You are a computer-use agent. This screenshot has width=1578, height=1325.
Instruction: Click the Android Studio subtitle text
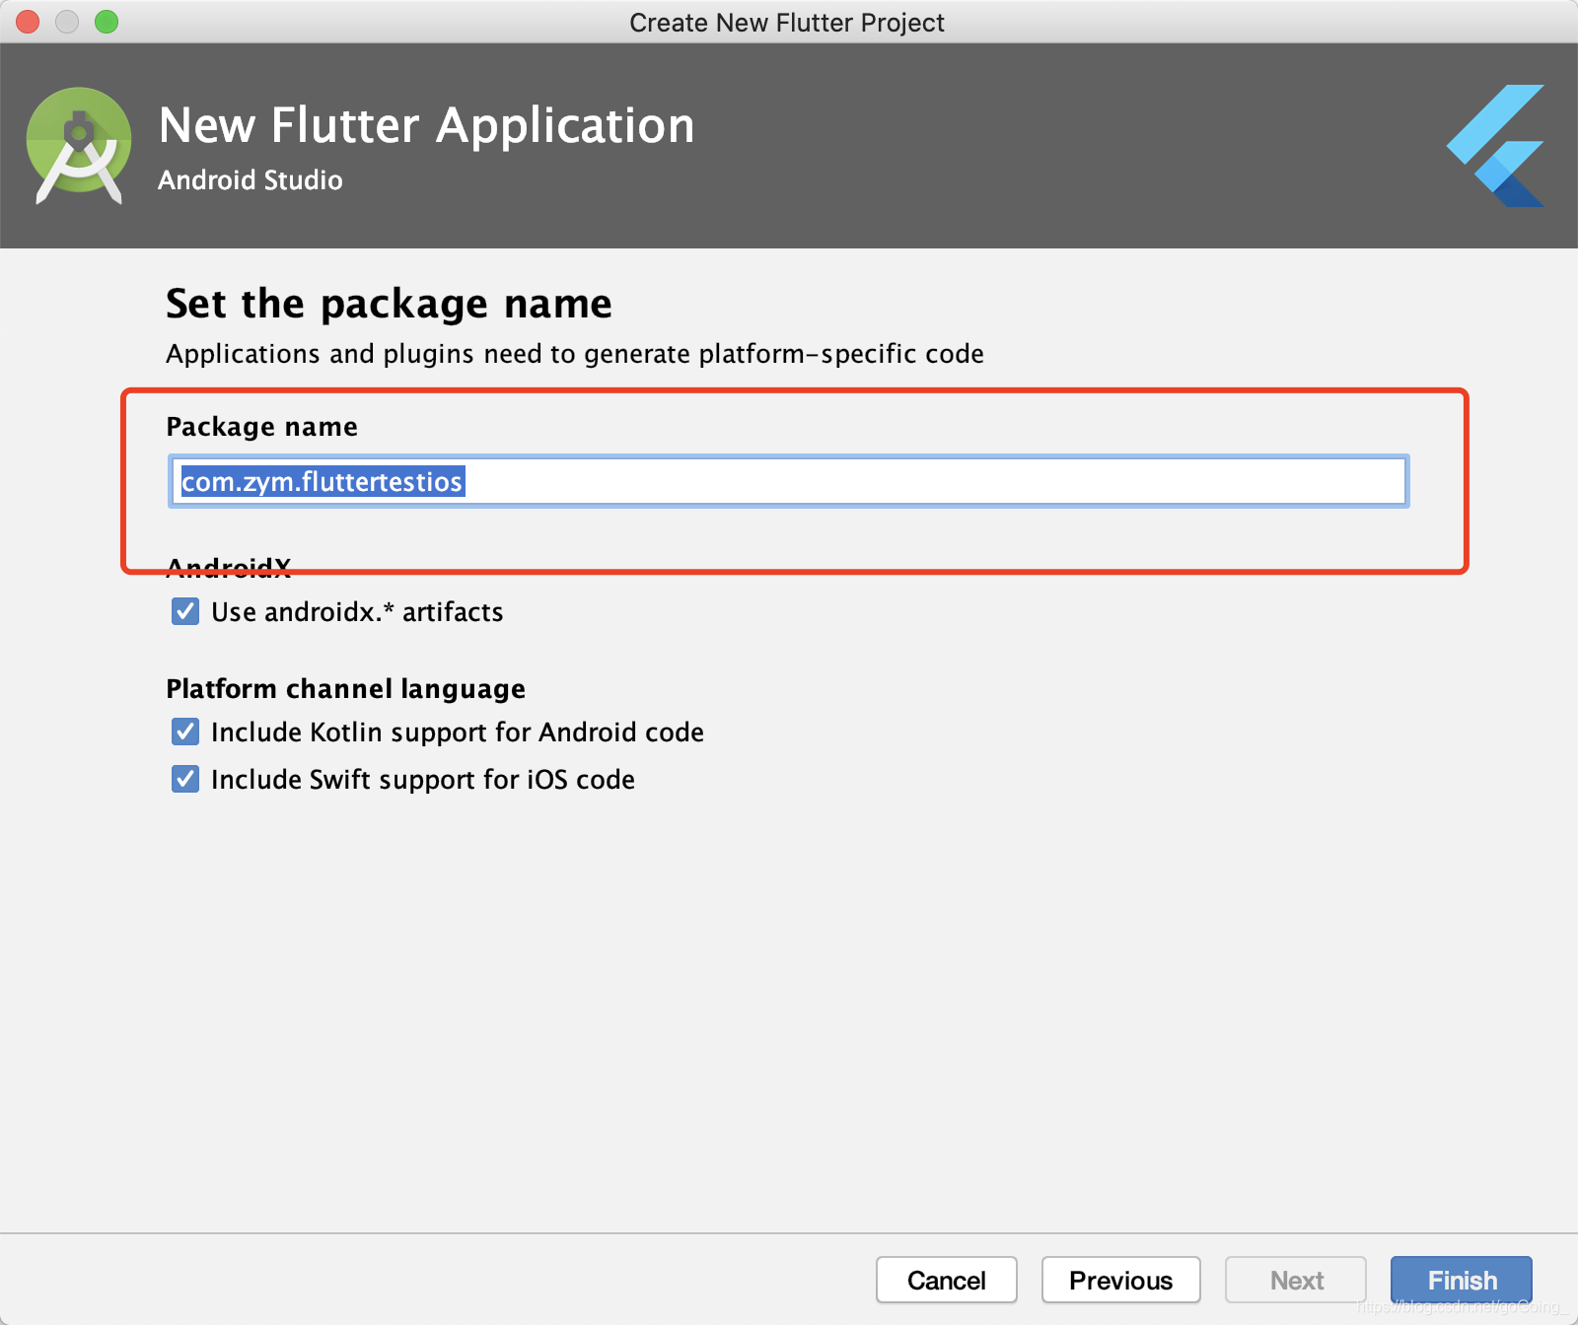click(251, 180)
